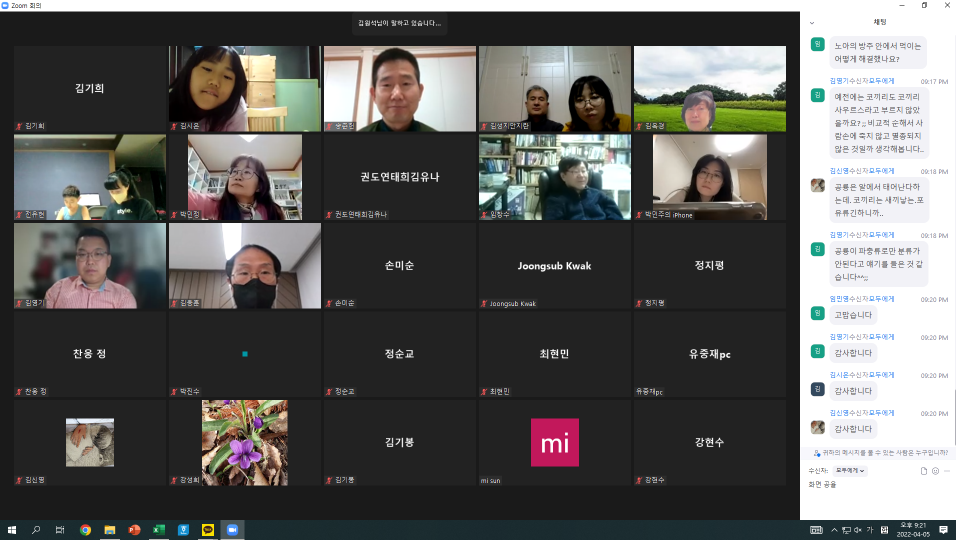
Task: Open the taskbar clock showing 오후 9:21
Action: coord(913,530)
